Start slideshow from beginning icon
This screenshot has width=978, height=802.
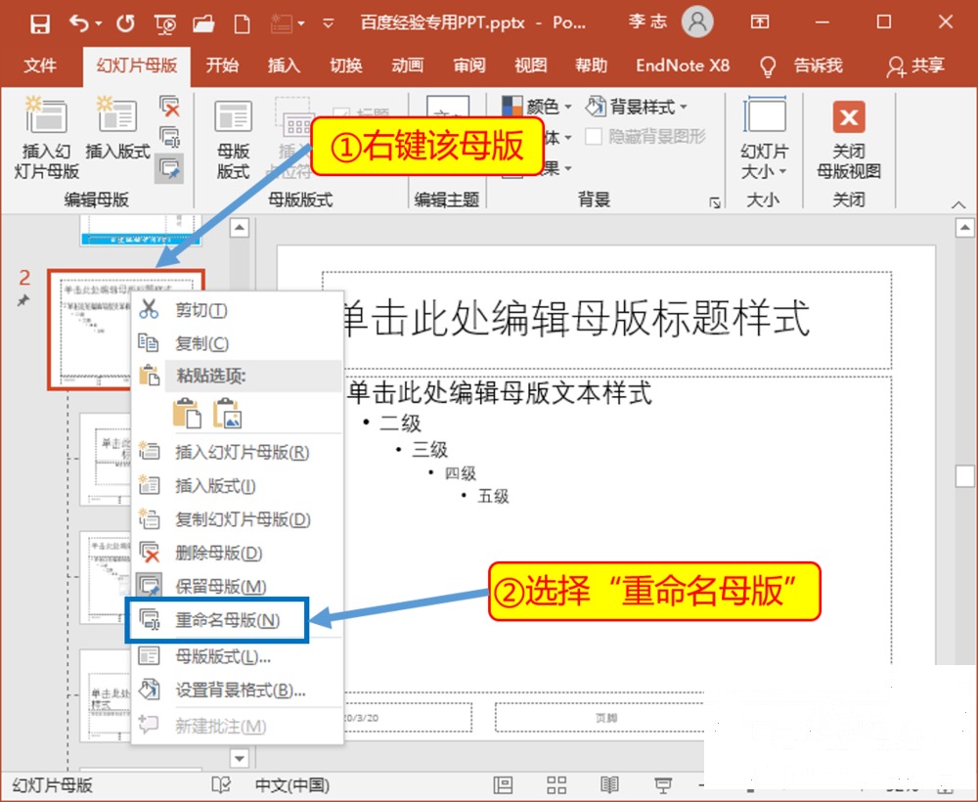coord(165,24)
